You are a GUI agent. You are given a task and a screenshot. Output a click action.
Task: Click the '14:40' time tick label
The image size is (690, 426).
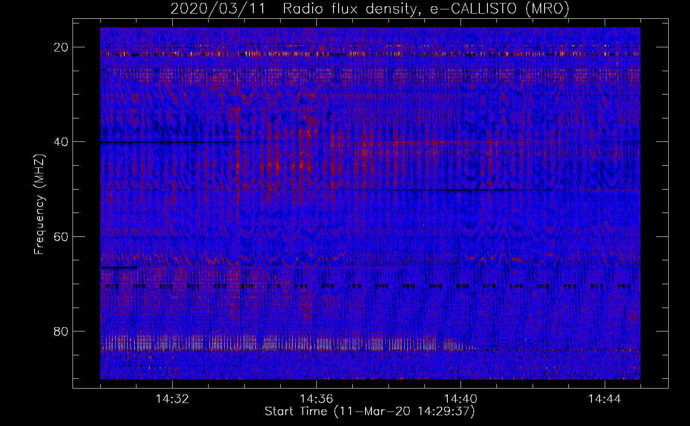point(461,399)
